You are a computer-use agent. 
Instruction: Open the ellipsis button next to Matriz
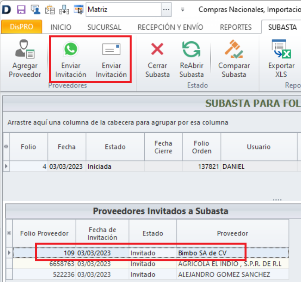coord(166,10)
